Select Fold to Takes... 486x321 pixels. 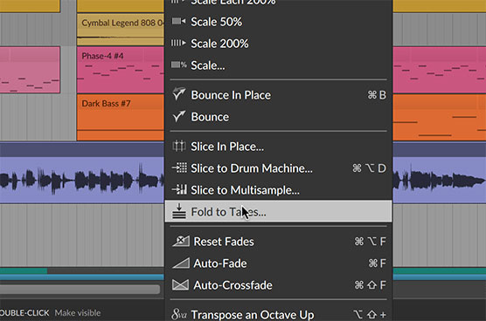point(278,211)
